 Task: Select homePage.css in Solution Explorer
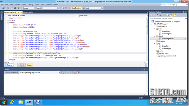(167, 34)
